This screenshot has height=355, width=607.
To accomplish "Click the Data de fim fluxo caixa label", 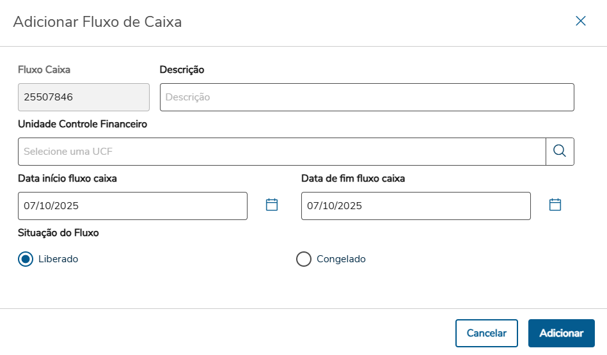I will pyautogui.click(x=353, y=178).
